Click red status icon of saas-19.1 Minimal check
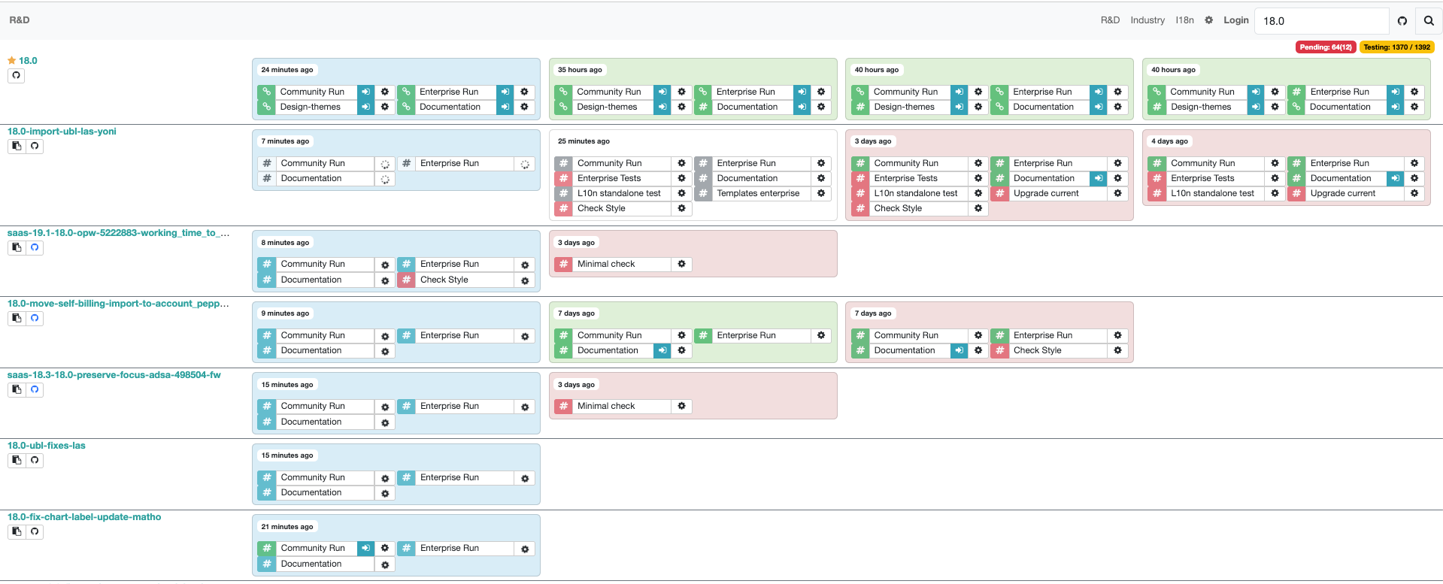 tap(563, 265)
